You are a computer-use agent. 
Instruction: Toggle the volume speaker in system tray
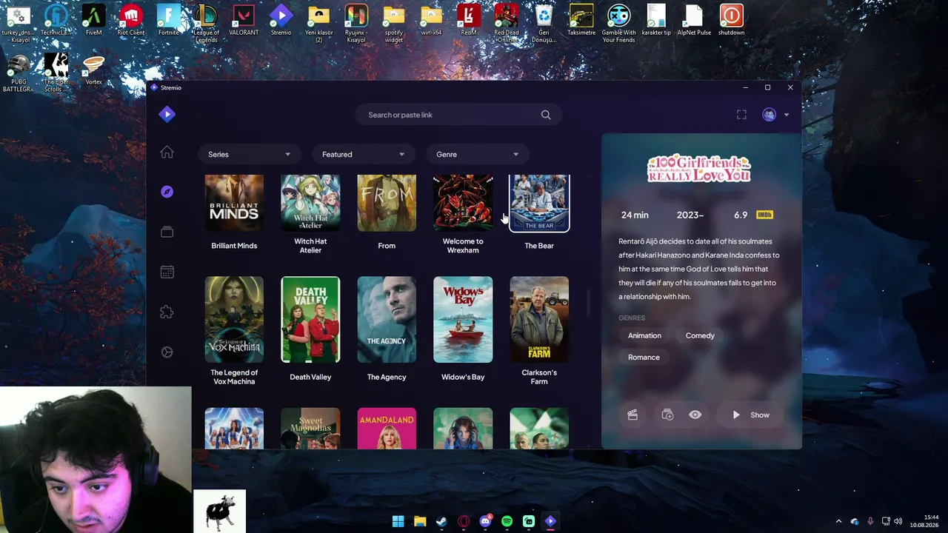point(898,522)
